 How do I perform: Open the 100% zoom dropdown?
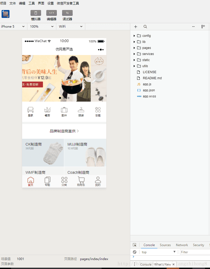[x=42, y=27]
